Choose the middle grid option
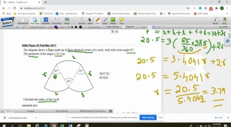231x127 pixels. click(154, 27)
